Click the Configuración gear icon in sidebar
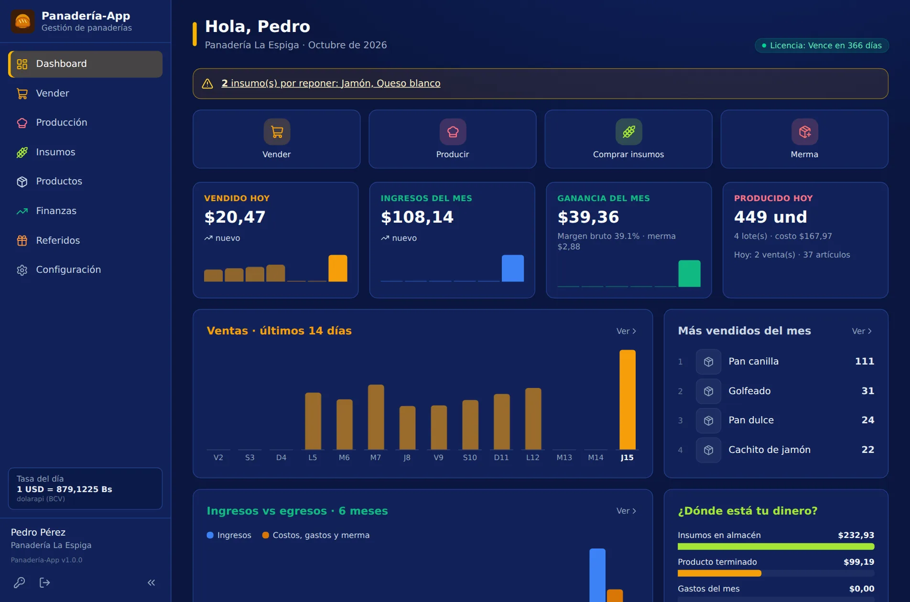910x602 pixels. click(x=22, y=270)
